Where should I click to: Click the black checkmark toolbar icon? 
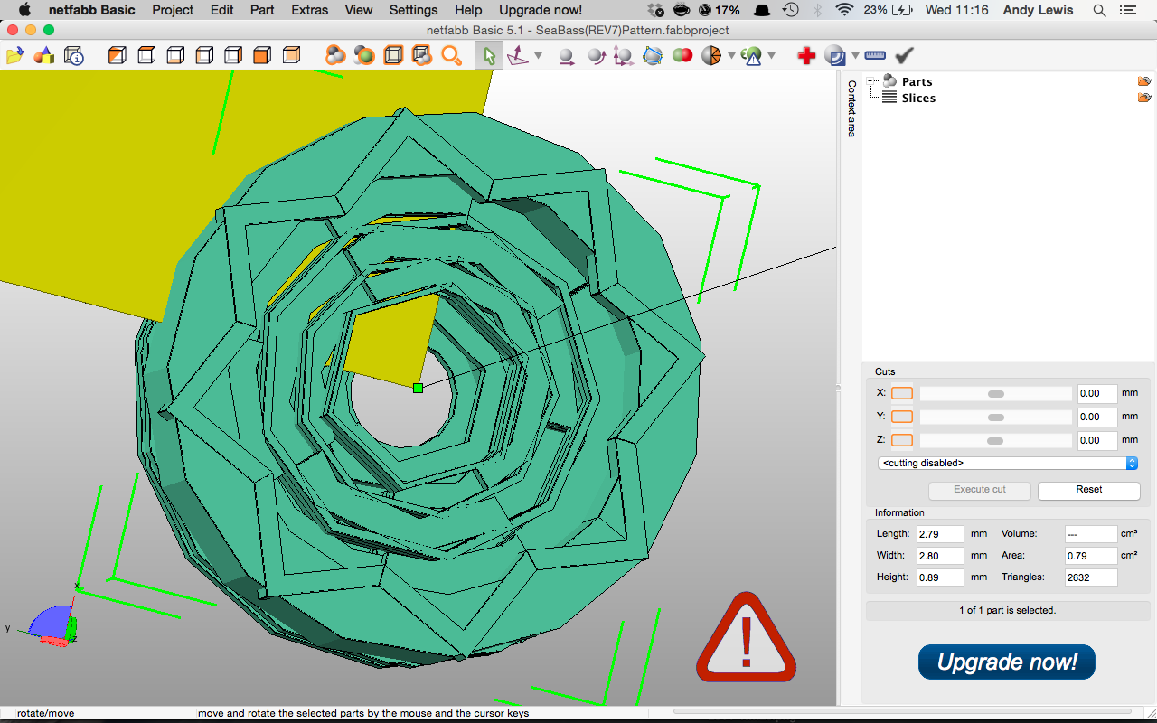click(x=904, y=56)
